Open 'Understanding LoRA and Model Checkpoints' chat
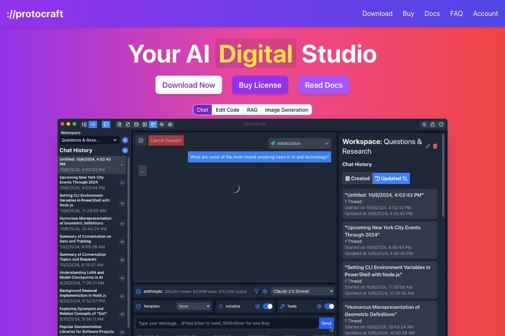505x336 pixels. coord(92,278)
